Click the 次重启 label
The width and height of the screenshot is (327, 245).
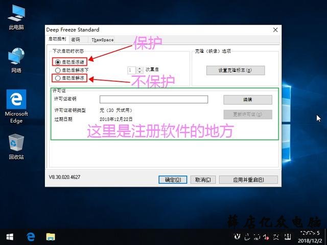152,69
